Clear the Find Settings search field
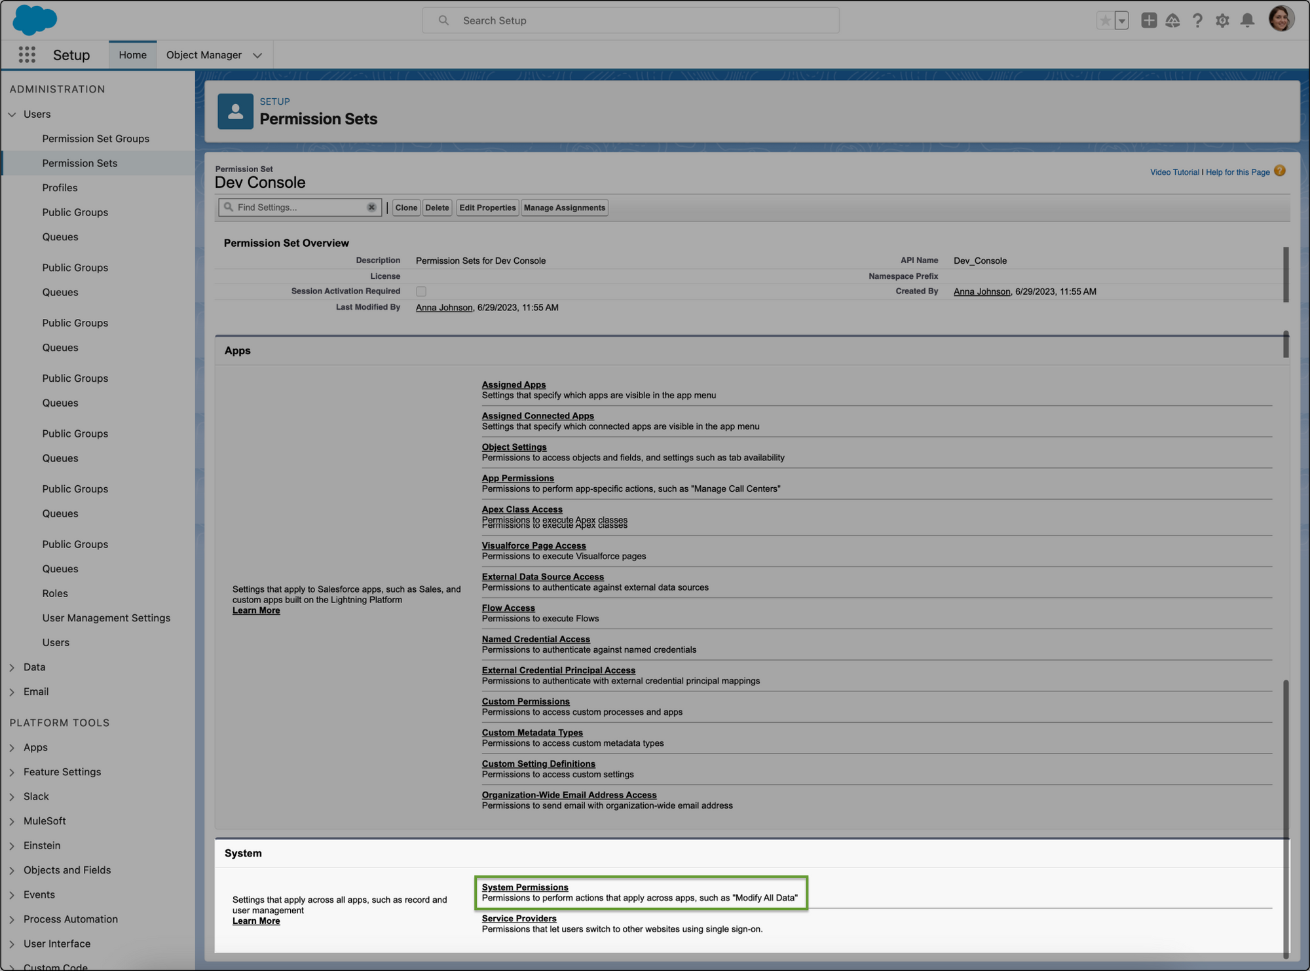This screenshot has height=971, width=1310. 371,208
